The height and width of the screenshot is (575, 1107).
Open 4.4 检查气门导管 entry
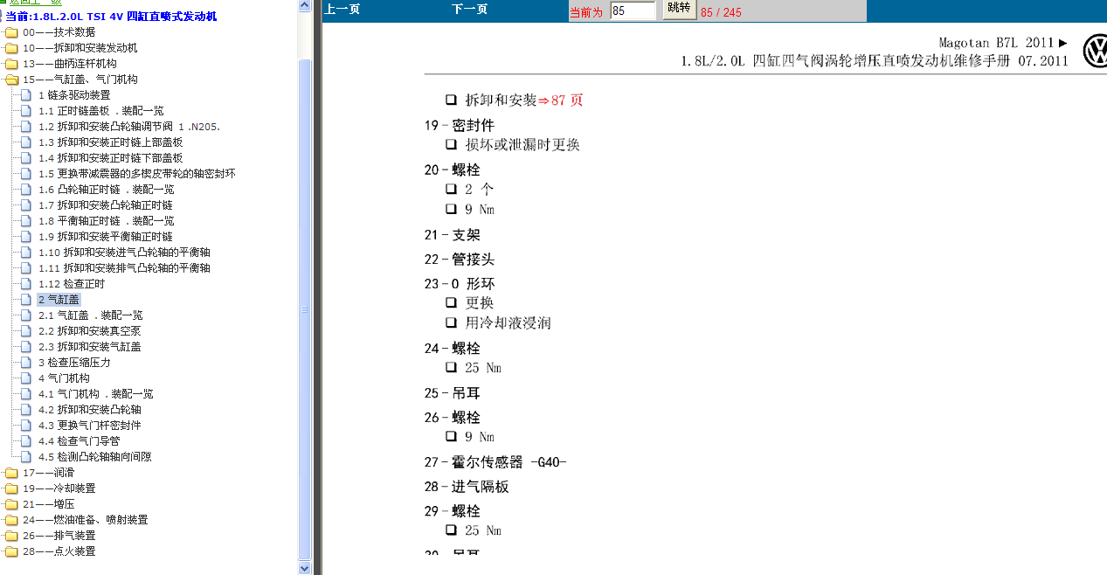80,441
